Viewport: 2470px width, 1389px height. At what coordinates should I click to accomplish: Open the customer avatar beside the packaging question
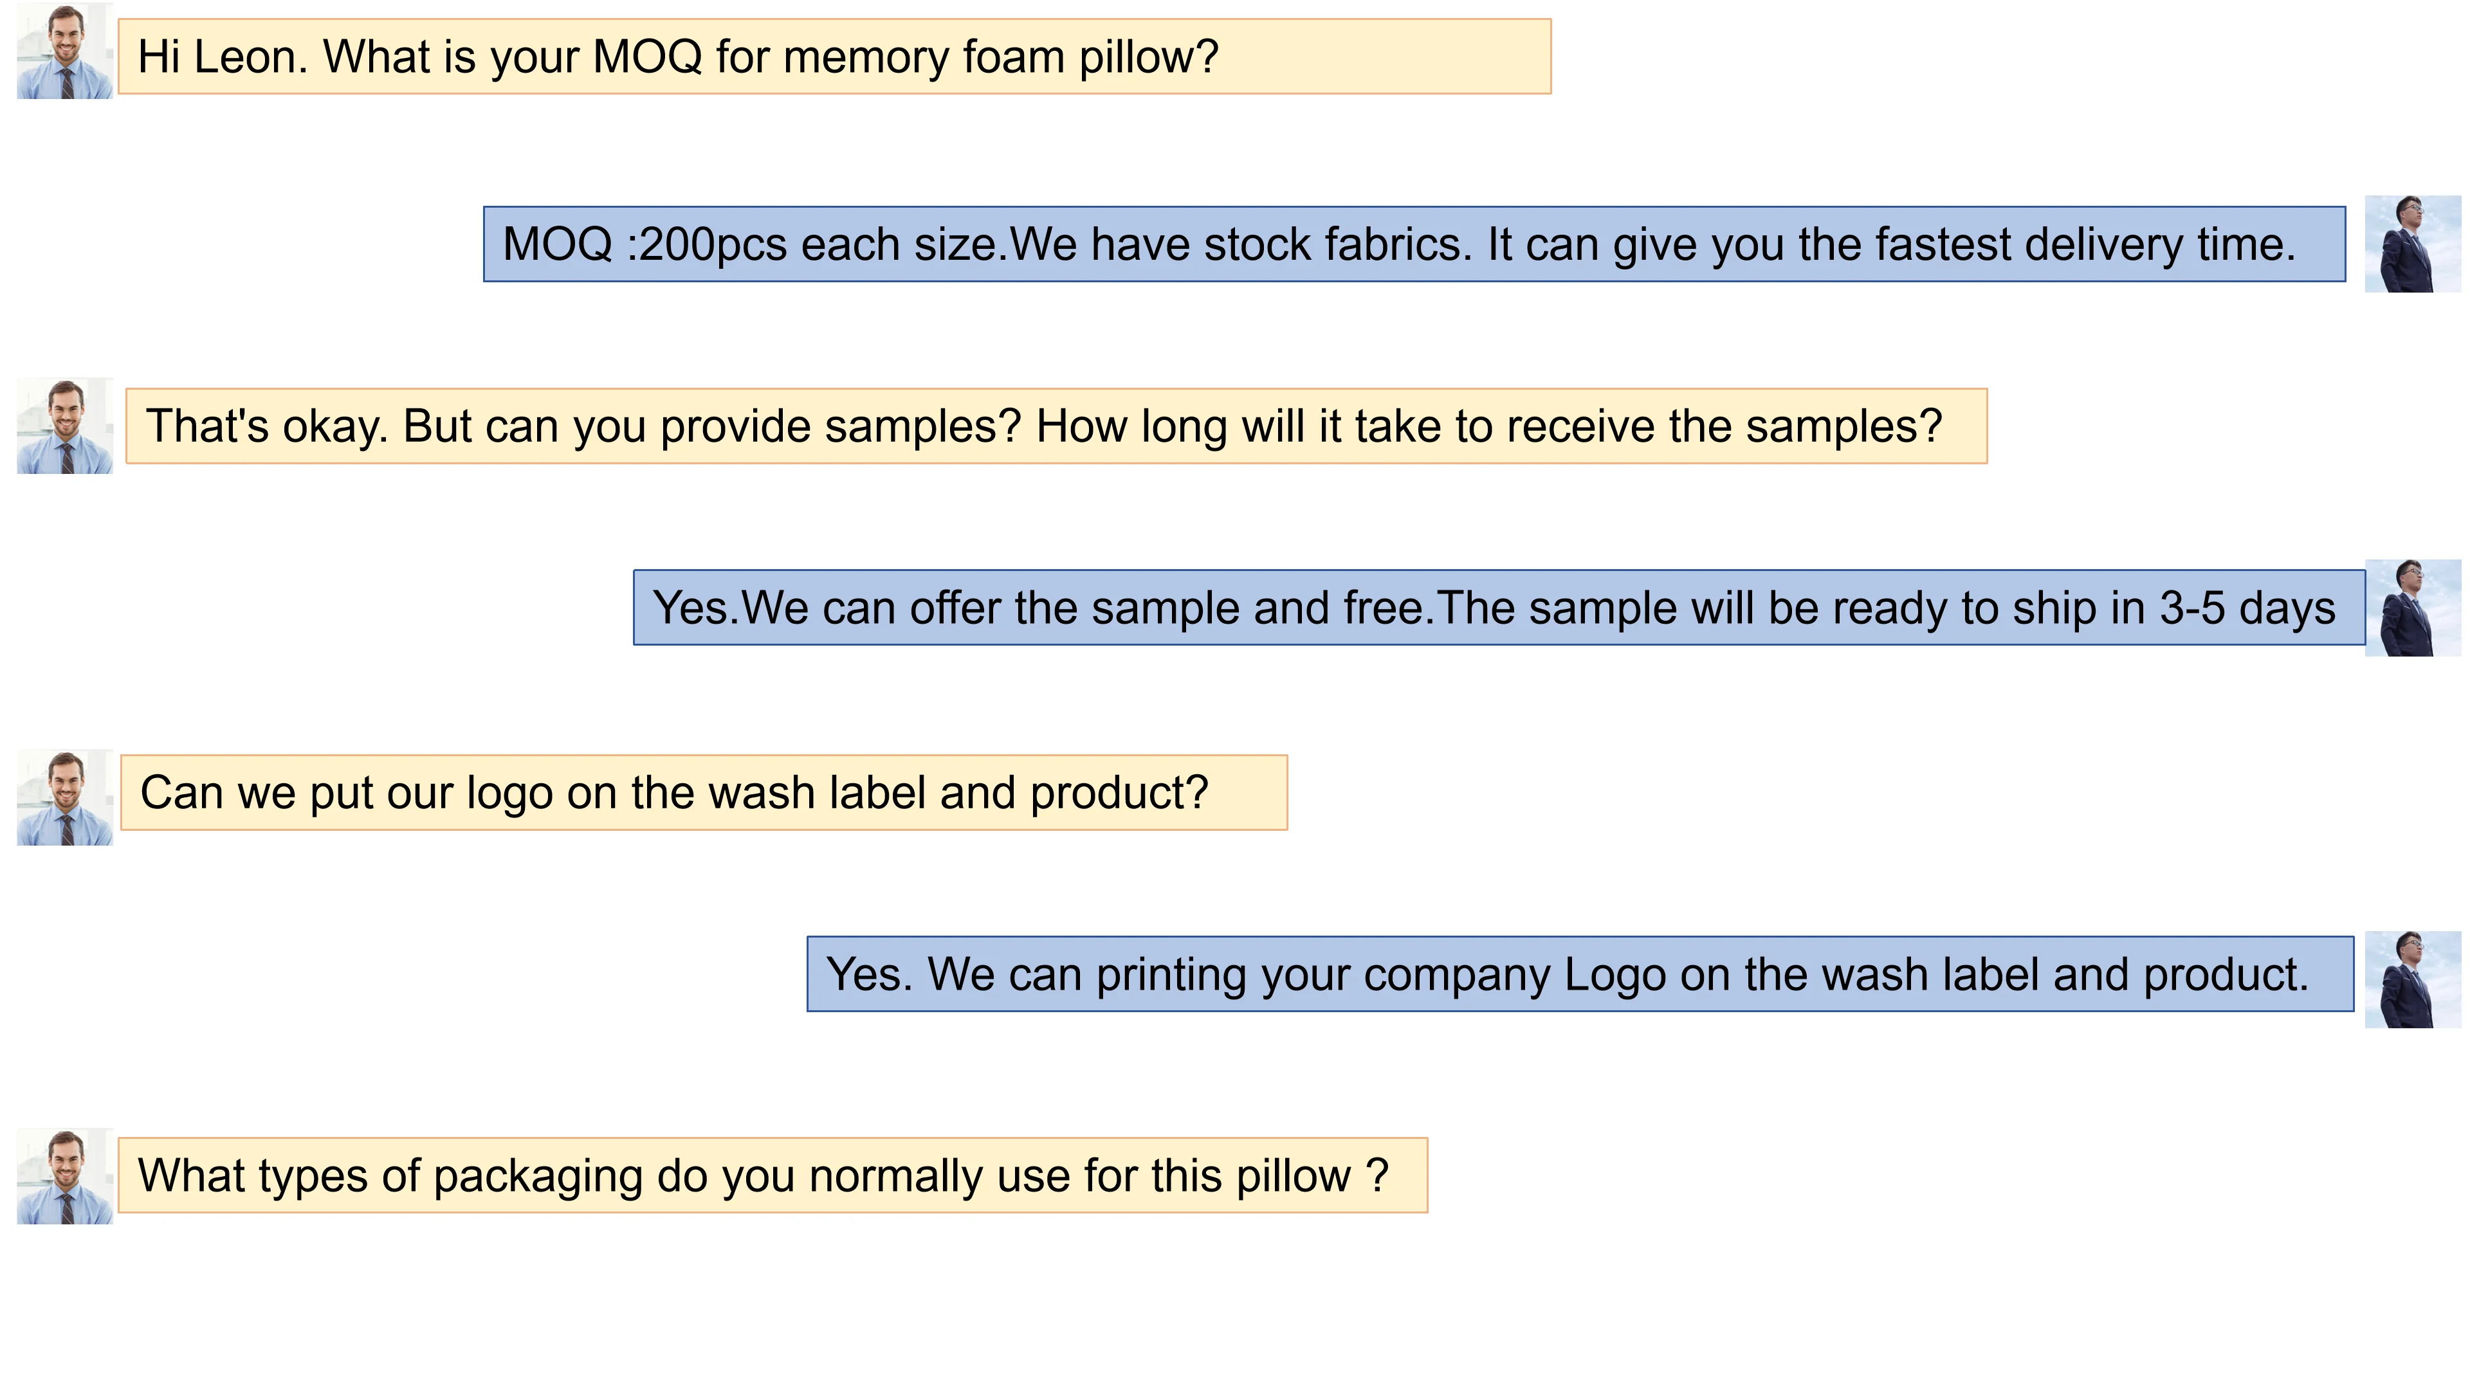[x=64, y=1176]
